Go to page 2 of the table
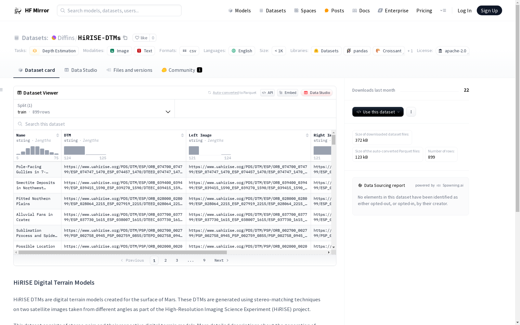The image size is (520, 325). click(165, 260)
